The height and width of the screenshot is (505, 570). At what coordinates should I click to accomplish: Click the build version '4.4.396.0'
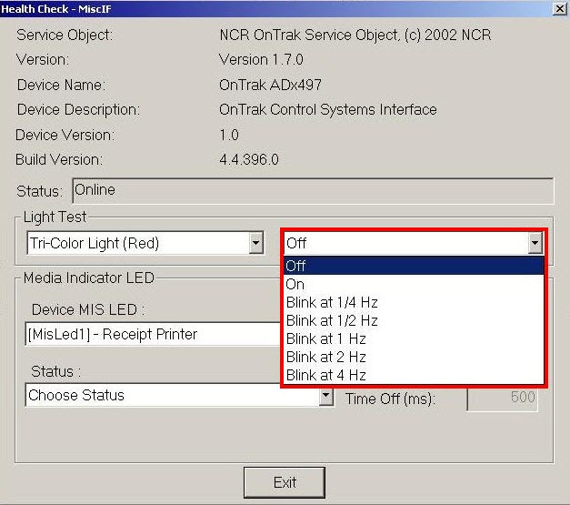[249, 159]
